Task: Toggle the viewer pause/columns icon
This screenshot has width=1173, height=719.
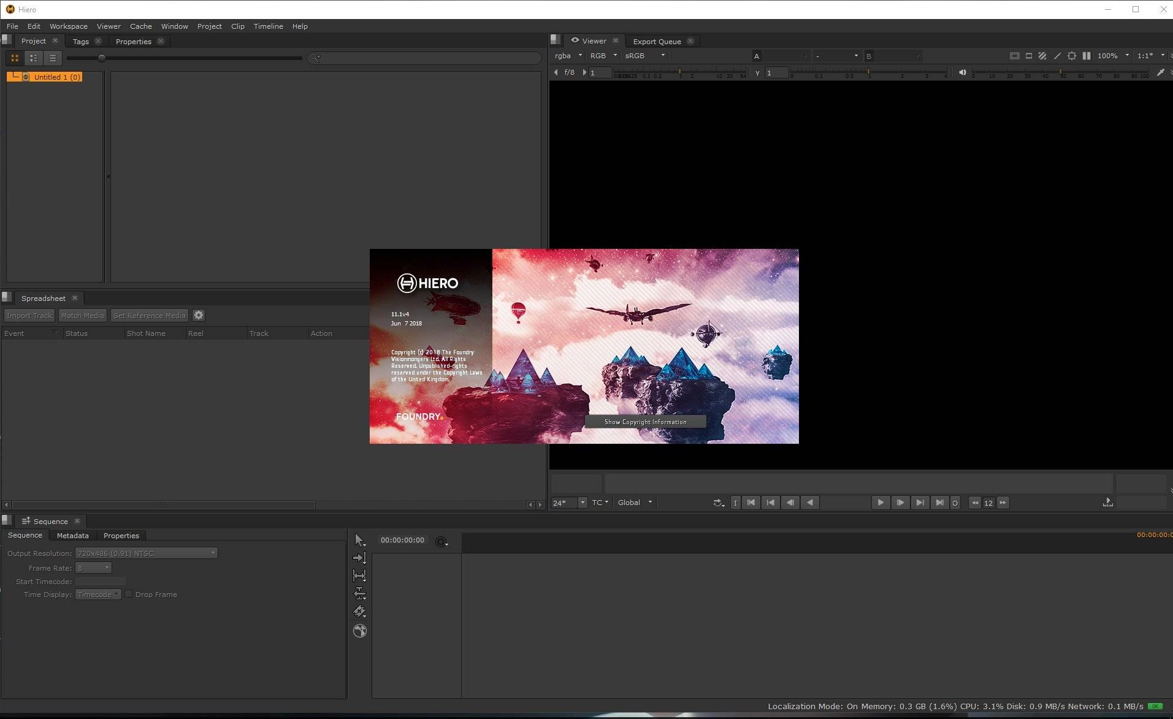Action: point(1087,56)
